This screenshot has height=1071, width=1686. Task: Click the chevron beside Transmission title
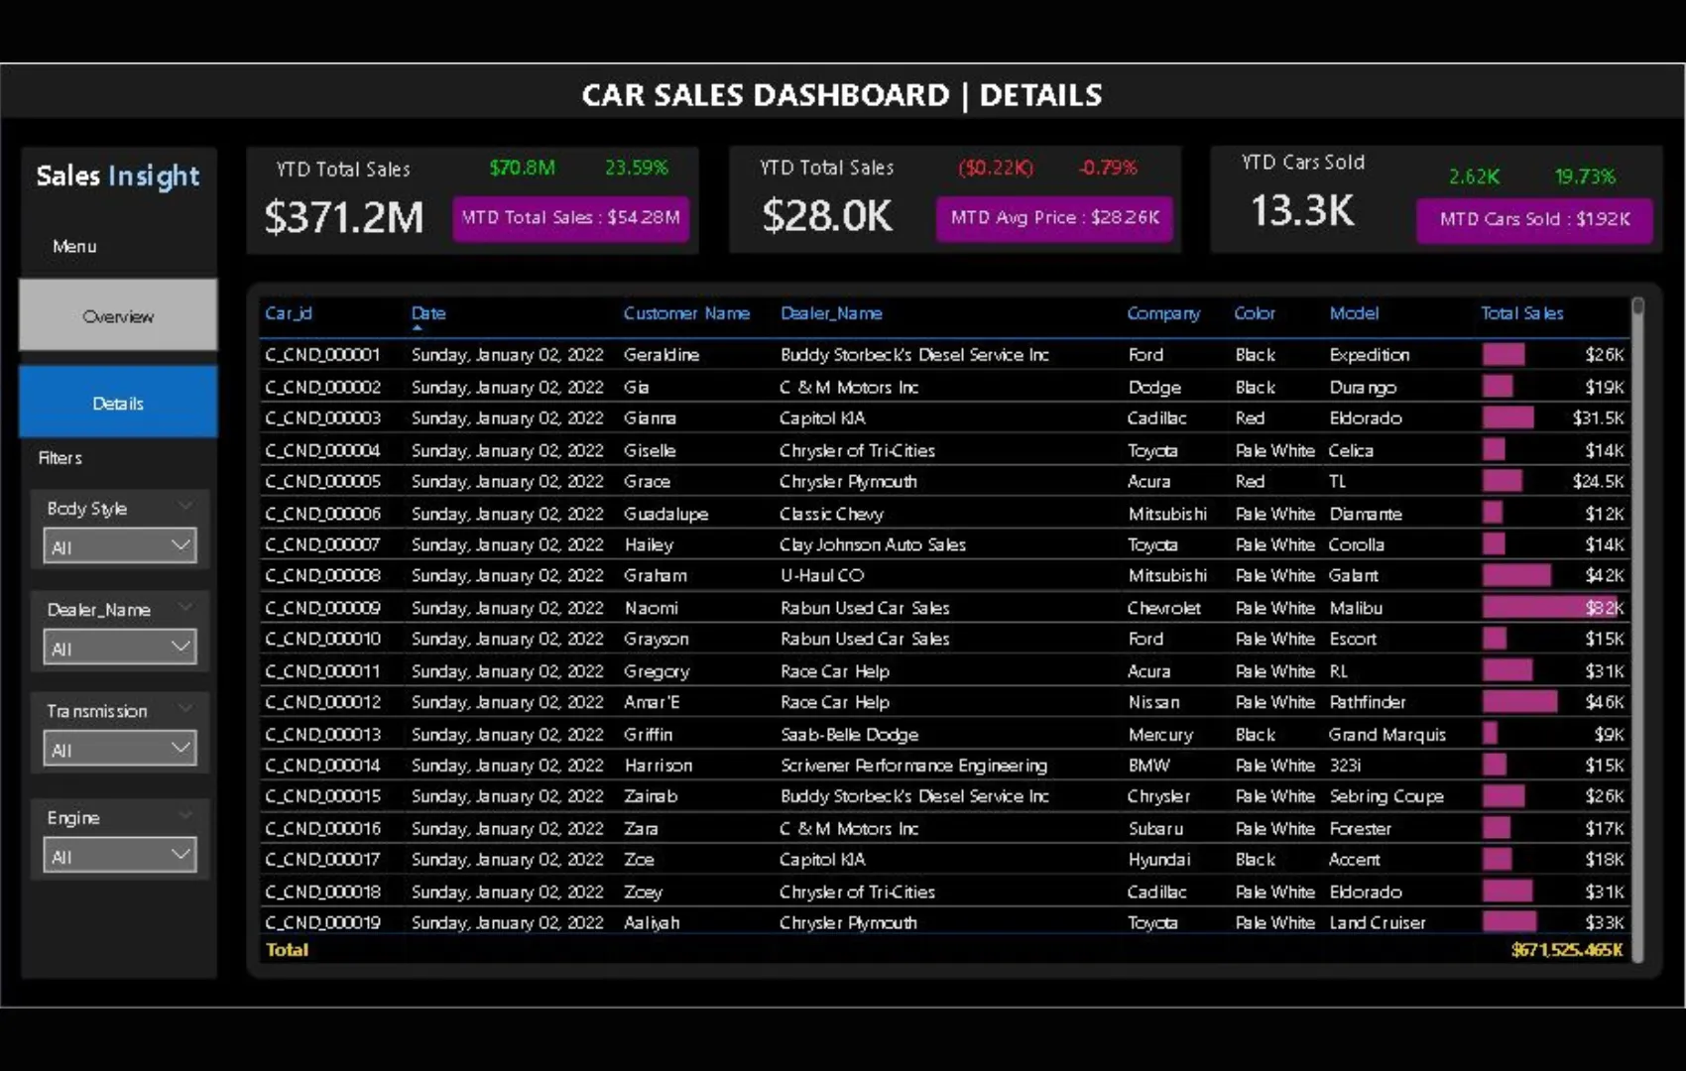[x=184, y=709]
